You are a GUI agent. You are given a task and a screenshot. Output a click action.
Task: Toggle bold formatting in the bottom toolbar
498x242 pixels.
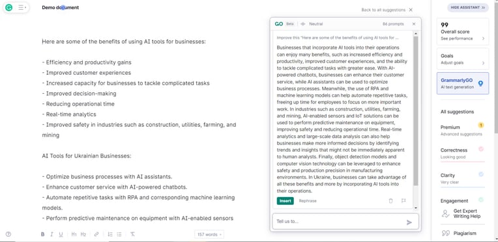point(42,234)
